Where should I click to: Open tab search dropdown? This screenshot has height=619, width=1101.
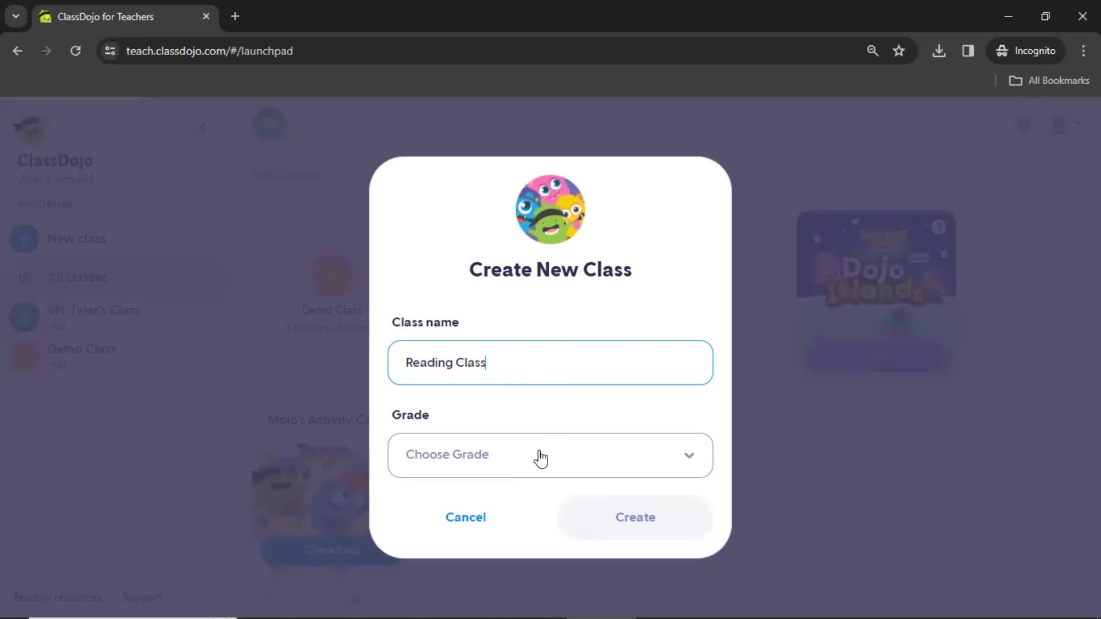click(x=16, y=17)
